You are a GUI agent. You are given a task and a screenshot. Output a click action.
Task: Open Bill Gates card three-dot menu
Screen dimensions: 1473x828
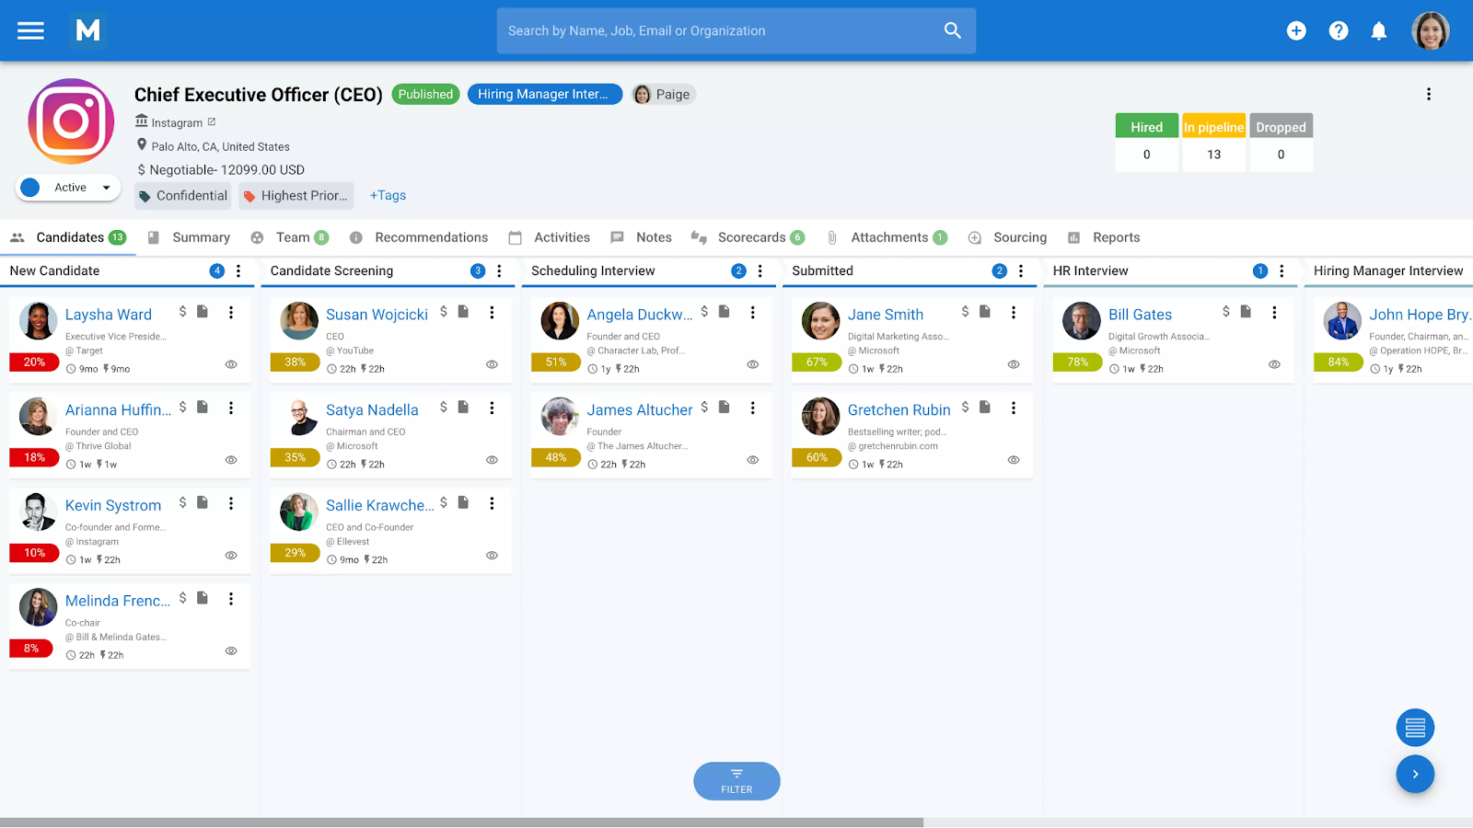pyautogui.click(x=1274, y=313)
